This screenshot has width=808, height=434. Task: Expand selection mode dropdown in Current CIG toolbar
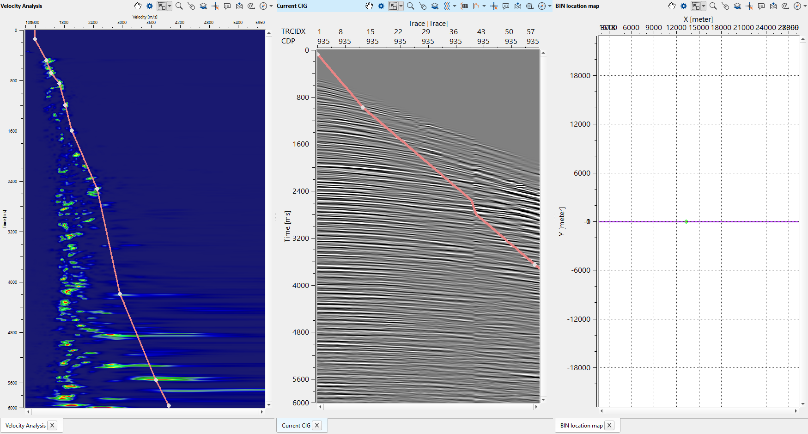click(x=401, y=6)
